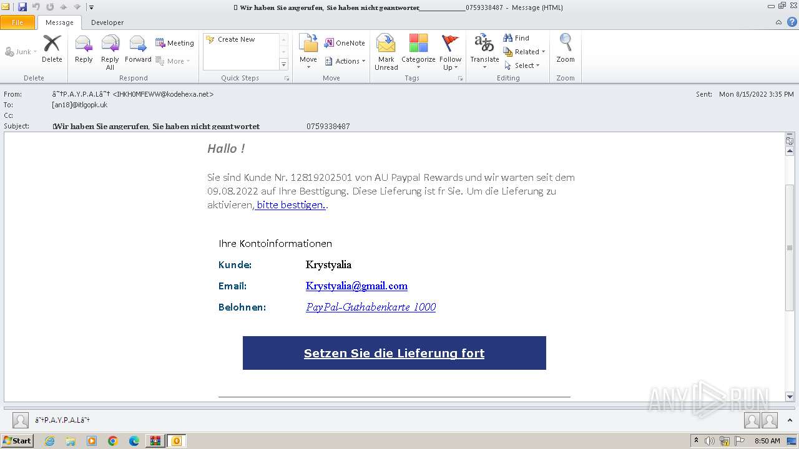Open Google Chrome from the taskbar
Viewport: 799px width, 449px height.
[113, 441]
